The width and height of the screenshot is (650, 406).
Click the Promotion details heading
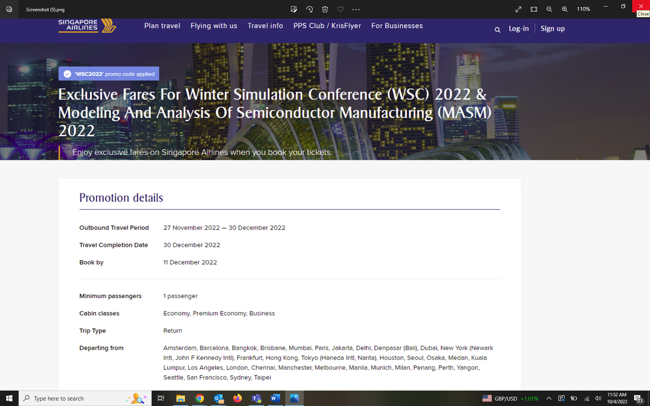point(121,198)
